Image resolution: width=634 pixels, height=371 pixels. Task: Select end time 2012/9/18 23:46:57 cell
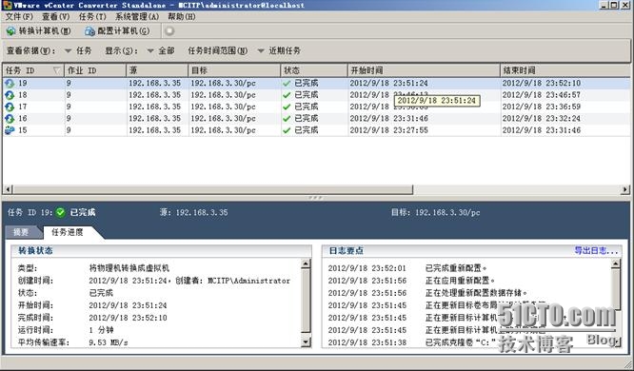[x=542, y=95]
